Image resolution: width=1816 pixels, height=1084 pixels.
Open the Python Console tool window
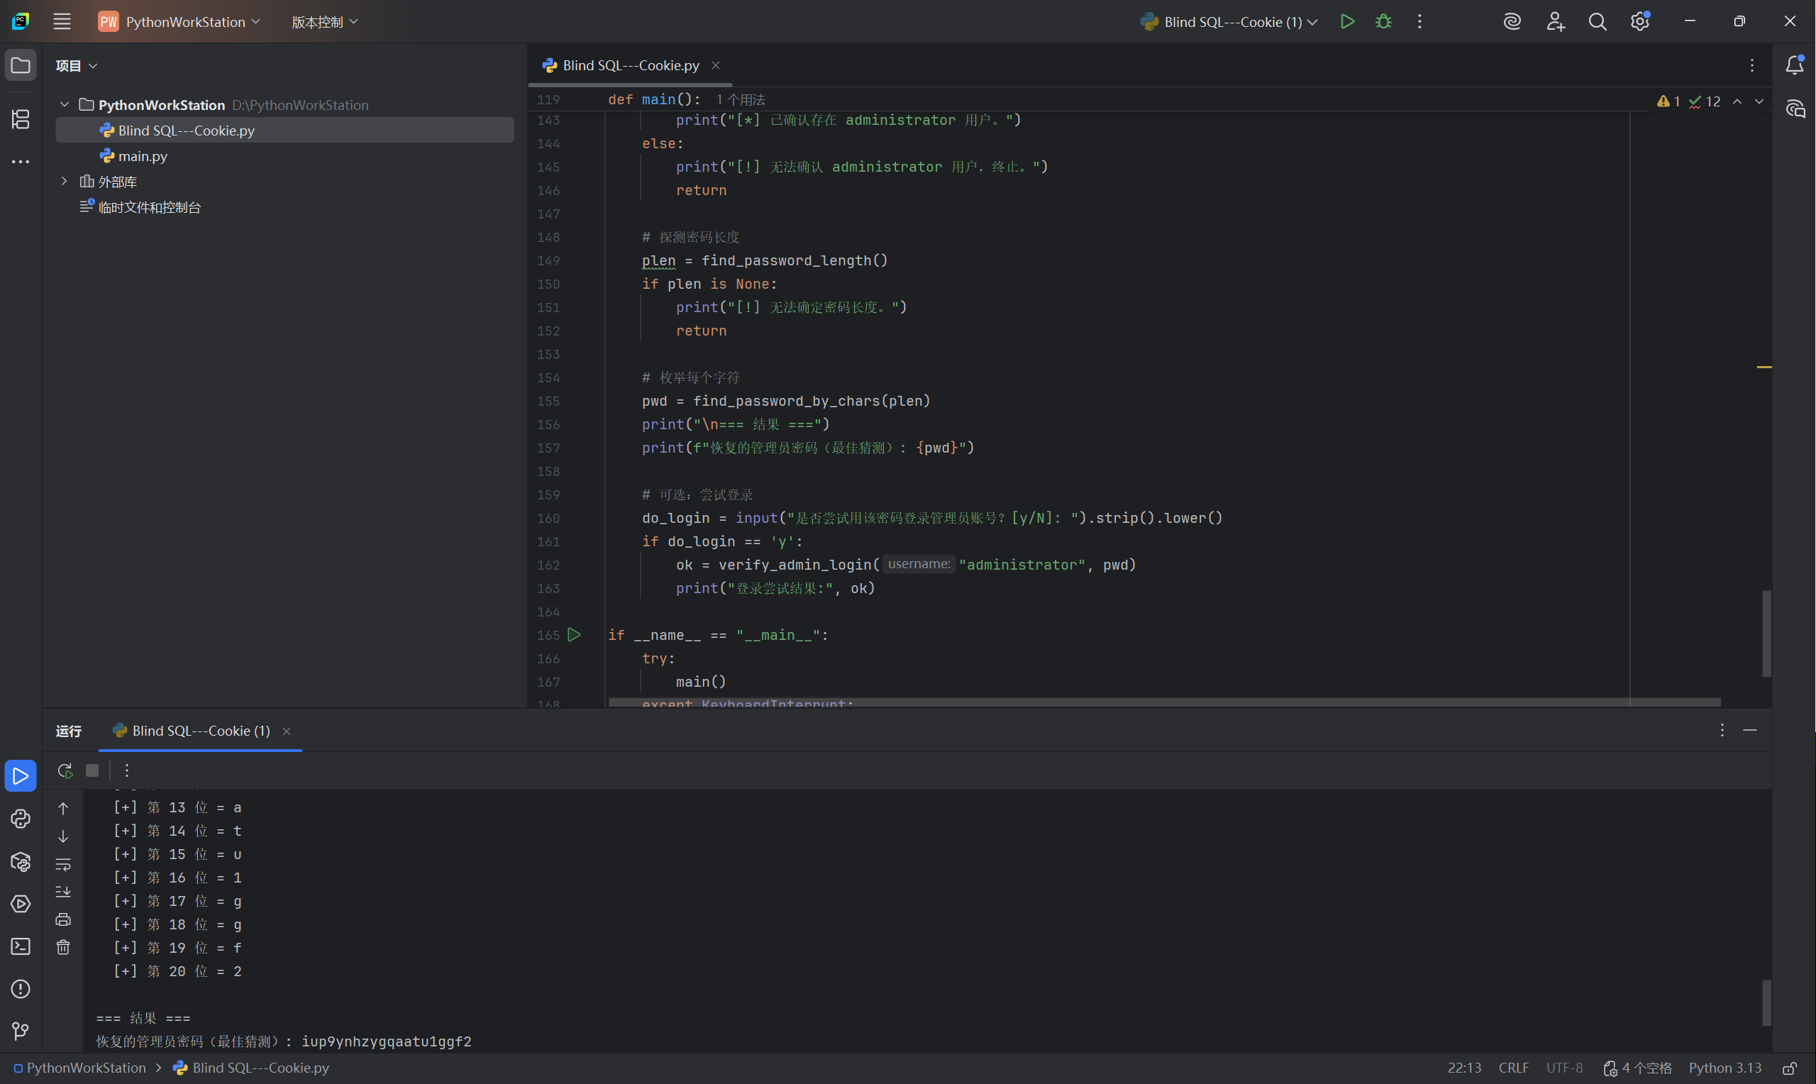(x=21, y=819)
